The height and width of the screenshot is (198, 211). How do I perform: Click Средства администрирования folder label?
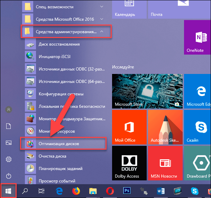pyautogui.click(x=66, y=32)
